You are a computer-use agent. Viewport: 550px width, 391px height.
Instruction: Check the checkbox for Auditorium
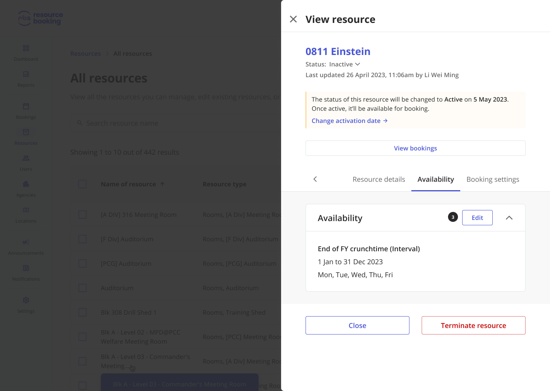(82, 288)
